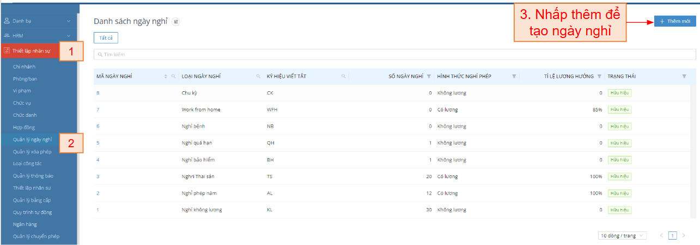Open leave type record with code 7

point(98,110)
